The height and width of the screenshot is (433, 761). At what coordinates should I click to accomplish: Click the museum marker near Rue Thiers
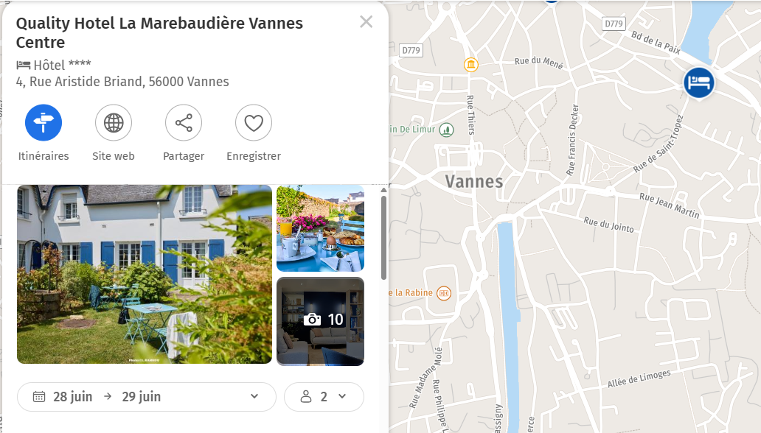tap(470, 65)
